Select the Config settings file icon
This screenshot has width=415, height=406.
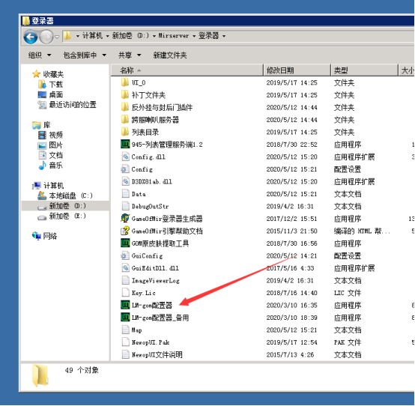[x=124, y=169]
